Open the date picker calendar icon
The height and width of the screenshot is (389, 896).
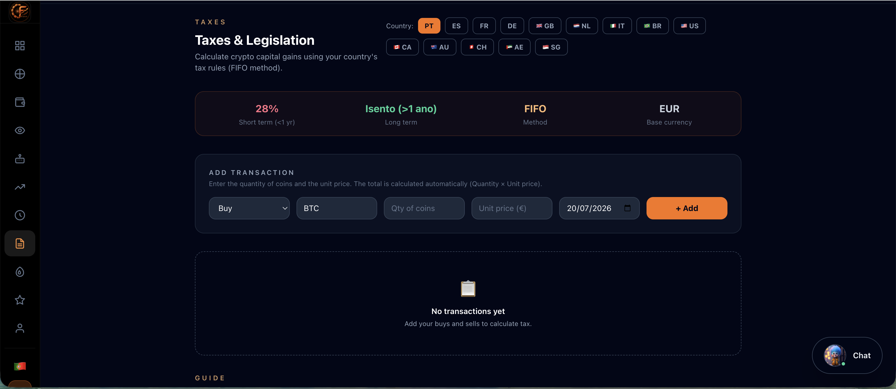627,208
